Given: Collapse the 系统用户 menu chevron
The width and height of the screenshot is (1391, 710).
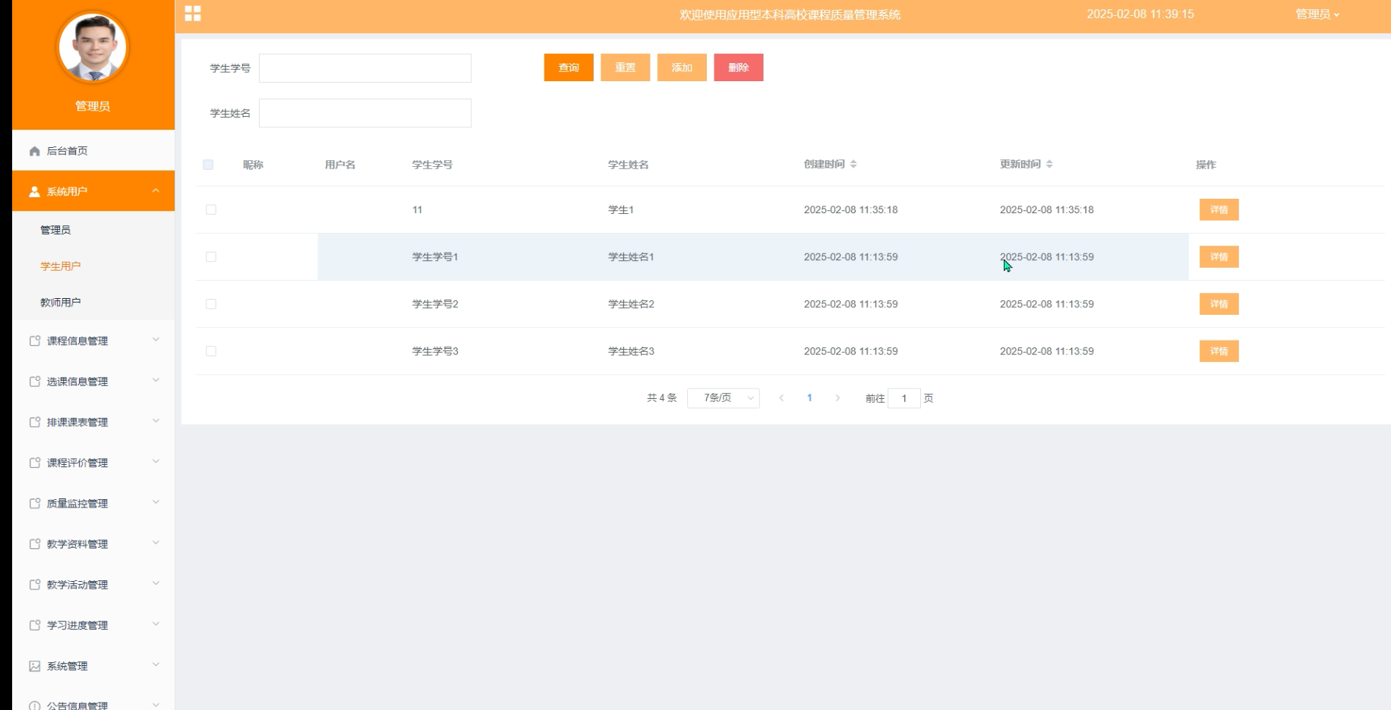Looking at the screenshot, I should click(156, 190).
